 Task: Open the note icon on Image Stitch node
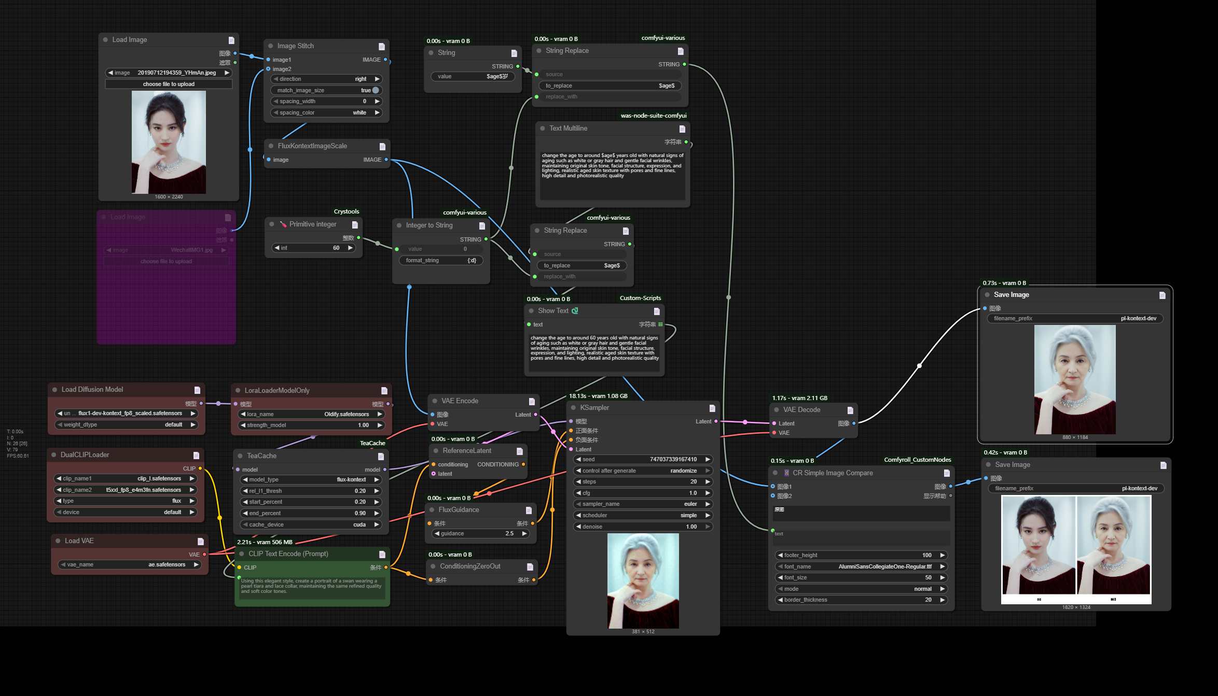point(382,46)
